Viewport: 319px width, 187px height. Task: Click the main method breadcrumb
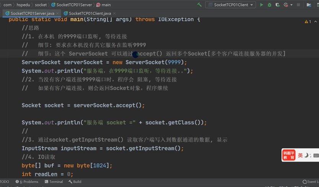pyautogui.click(x=104, y=5)
